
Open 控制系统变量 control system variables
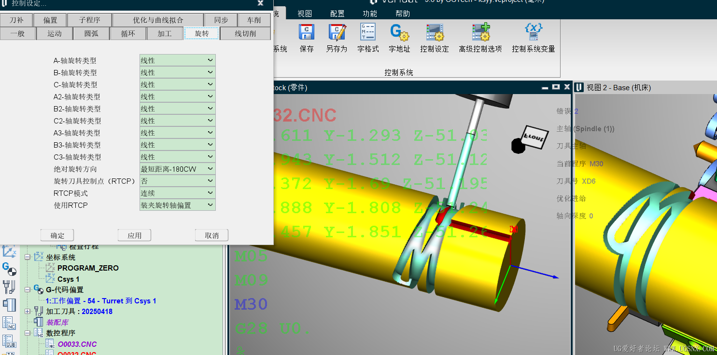click(x=534, y=32)
